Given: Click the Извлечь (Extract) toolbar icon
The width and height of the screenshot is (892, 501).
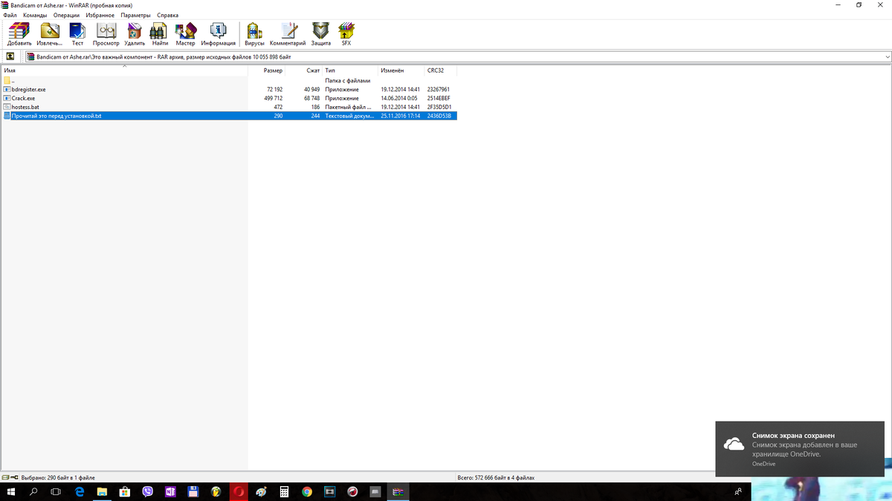Looking at the screenshot, I should (x=50, y=31).
